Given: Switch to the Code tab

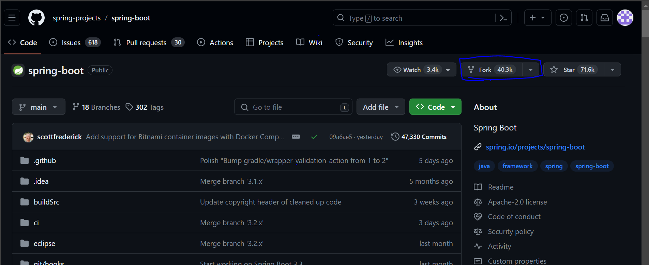Looking at the screenshot, I should [22, 42].
